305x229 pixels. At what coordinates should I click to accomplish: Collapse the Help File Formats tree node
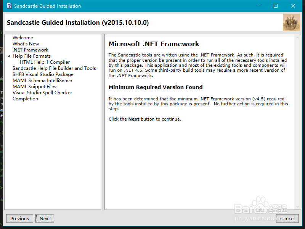8,56
